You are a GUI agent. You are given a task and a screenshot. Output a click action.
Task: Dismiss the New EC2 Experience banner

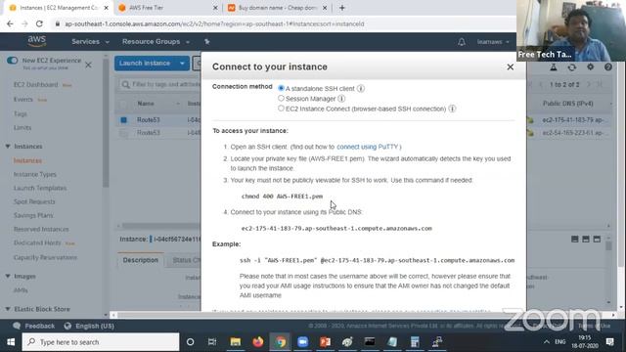(x=88, y=65)
